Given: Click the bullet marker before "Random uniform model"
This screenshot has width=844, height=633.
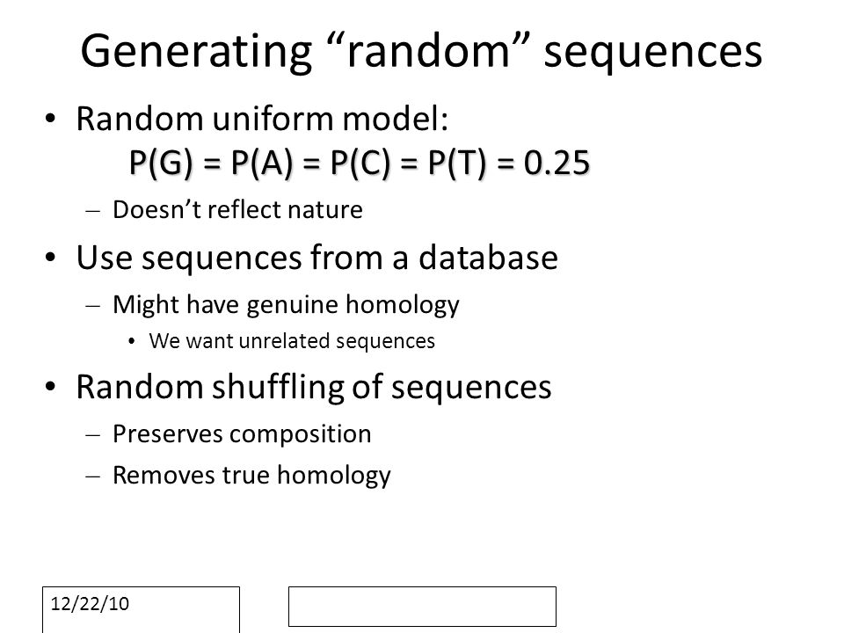Looking at the screenshot, I should tap(51, 119).
